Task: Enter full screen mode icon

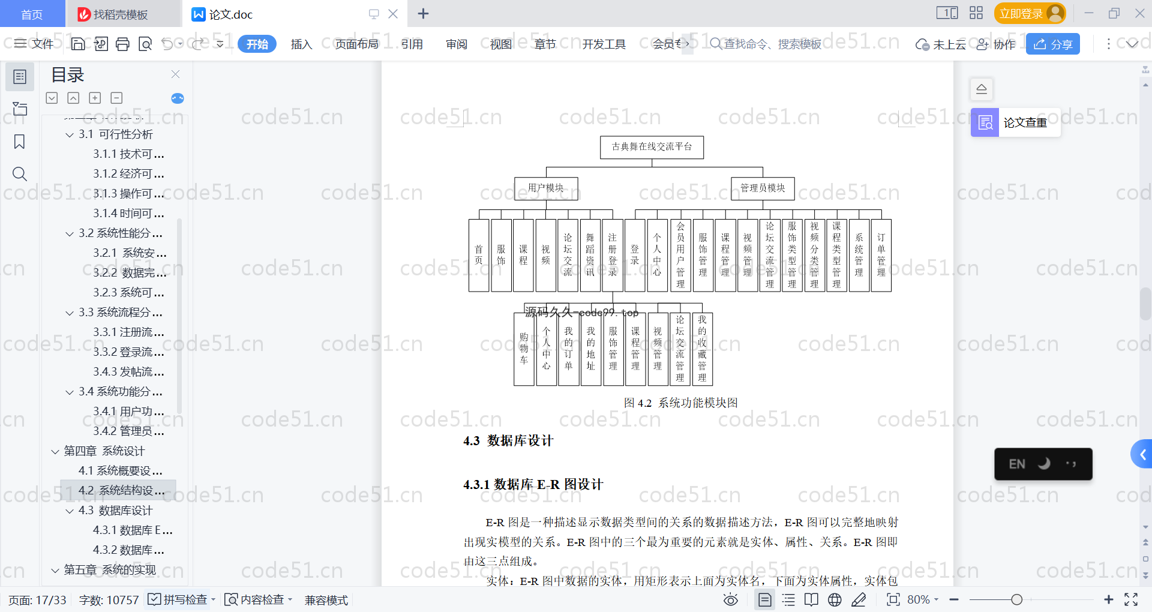Action: [x=1131, y=599]
